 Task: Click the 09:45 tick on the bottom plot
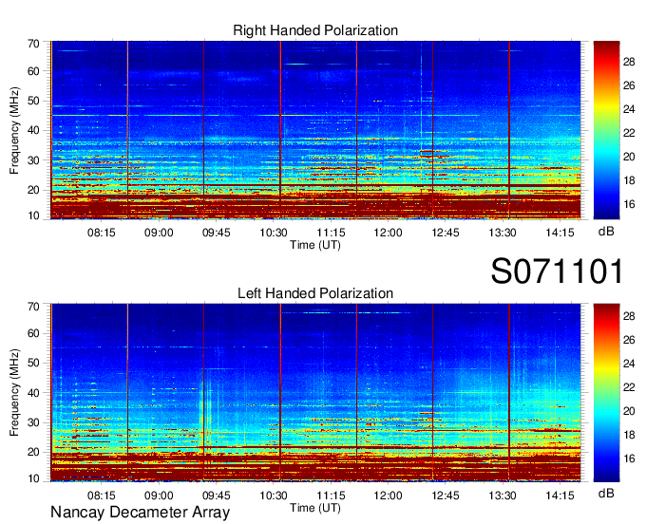click(216, 496)
